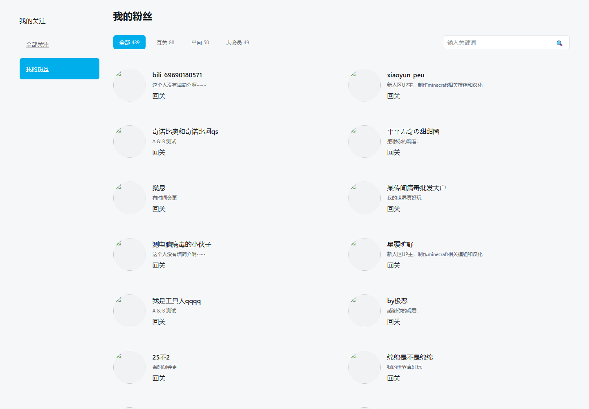
Task: Open username 奇诺比奥和奇诺比珂qs
Action: (x=185, y=132)
